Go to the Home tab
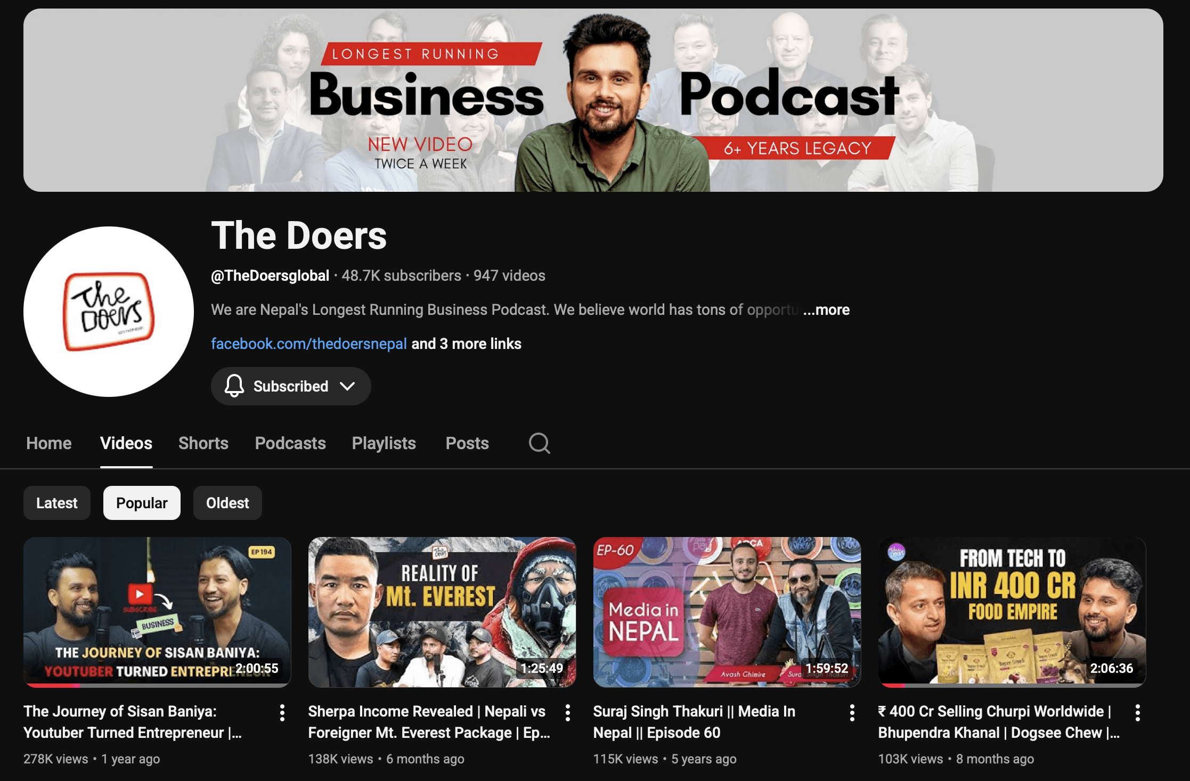This screenshot has height=781, width=1190. [x=49, y=443]
